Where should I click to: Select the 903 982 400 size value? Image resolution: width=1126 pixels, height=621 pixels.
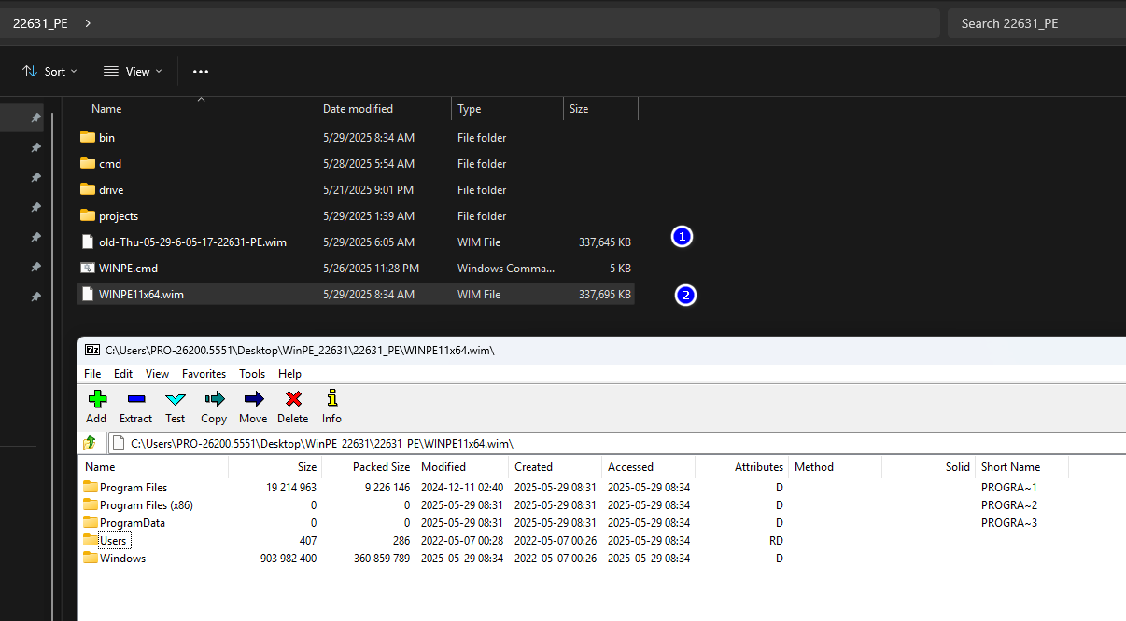(289, 559)
